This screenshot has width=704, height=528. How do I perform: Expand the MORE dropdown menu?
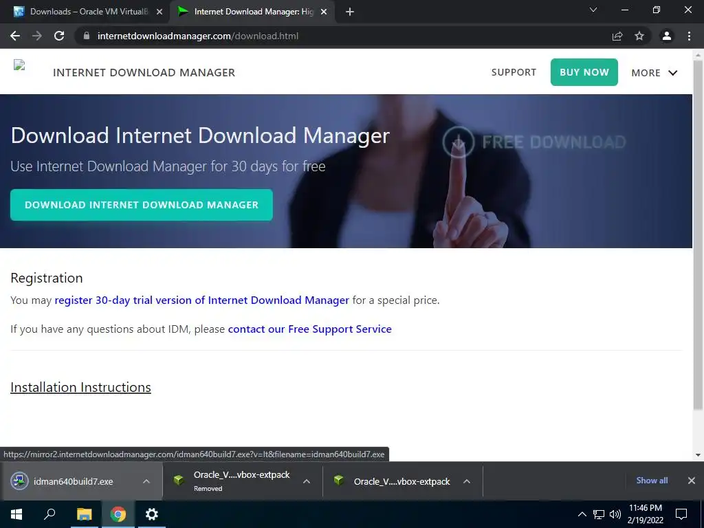tap(654, 73)
